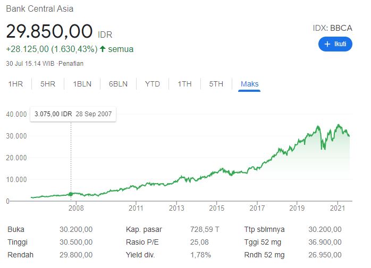The height and width of the screenshot is (268, 371).
Task: Click the plus icon on Ikuti button
Action: 328,44
